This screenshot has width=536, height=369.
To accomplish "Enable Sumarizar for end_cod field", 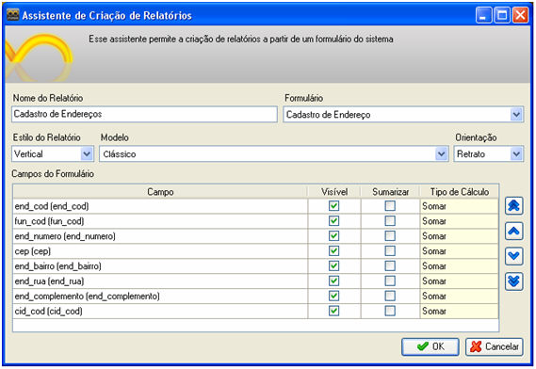I will [390, 206].
